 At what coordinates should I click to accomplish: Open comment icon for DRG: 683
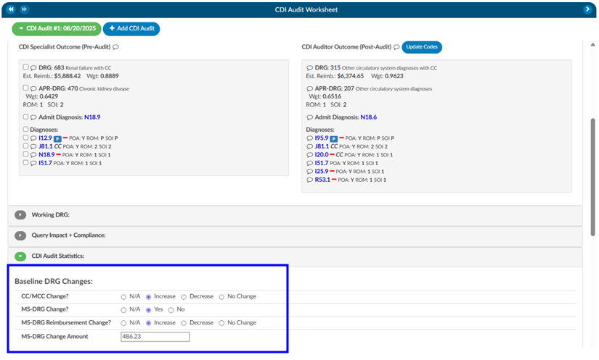33,68
